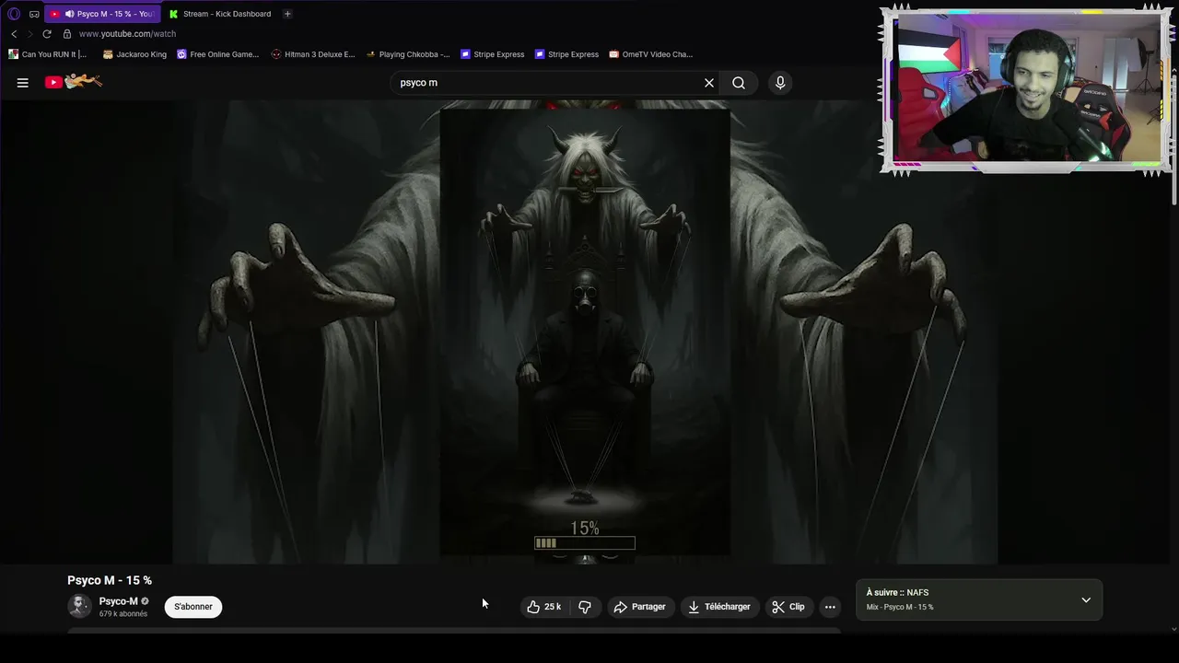The image size is (1179, 663).
Task: Open the first Stripe Express bookmark
Action: coord(492,54)
